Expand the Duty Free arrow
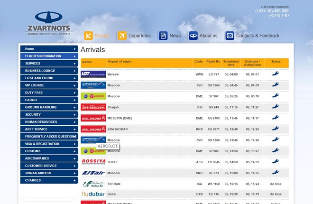313x204 pixels. [74, 93]
